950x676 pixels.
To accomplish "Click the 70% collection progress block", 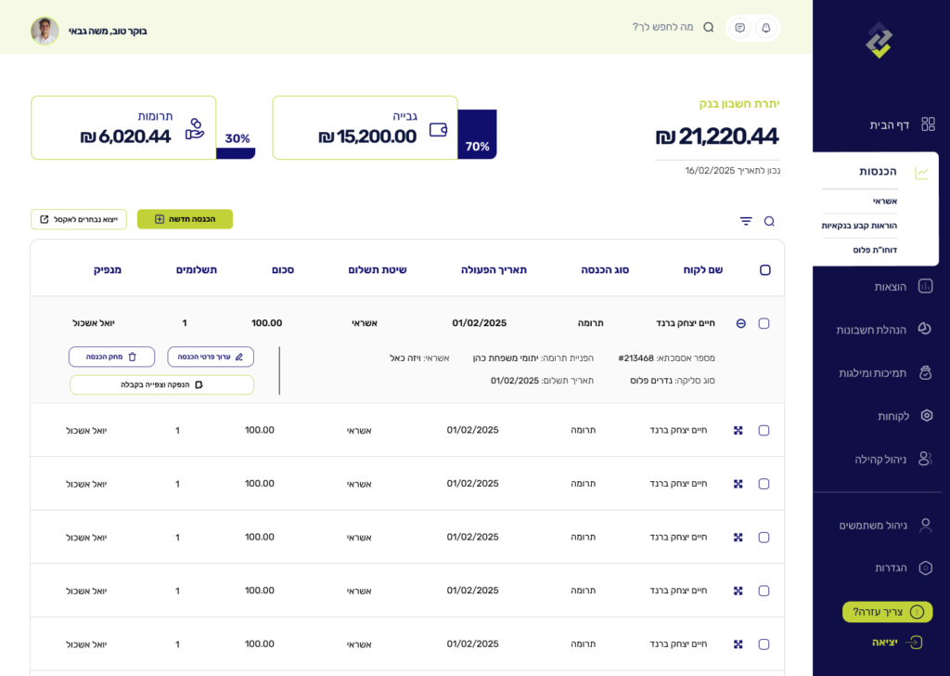I will coord(477,136).
